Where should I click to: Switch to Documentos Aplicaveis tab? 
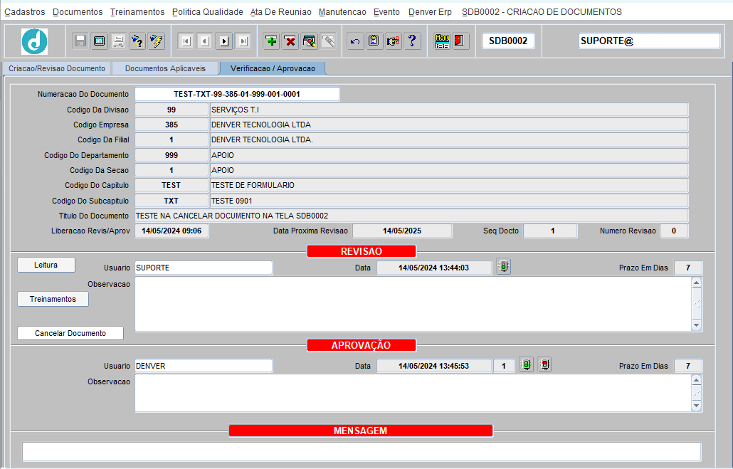[165, 68]
